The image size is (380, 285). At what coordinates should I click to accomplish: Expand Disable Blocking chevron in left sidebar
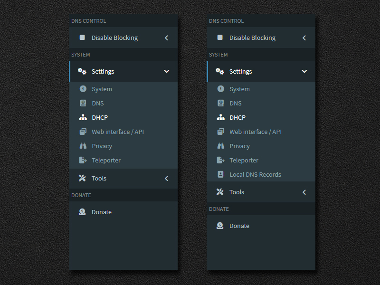point(166,38)
